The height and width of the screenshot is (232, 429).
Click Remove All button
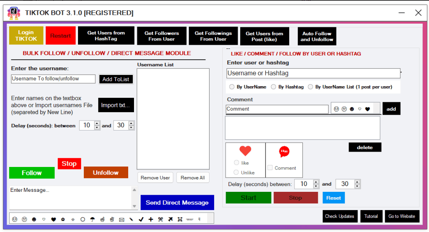pos(193,178)
